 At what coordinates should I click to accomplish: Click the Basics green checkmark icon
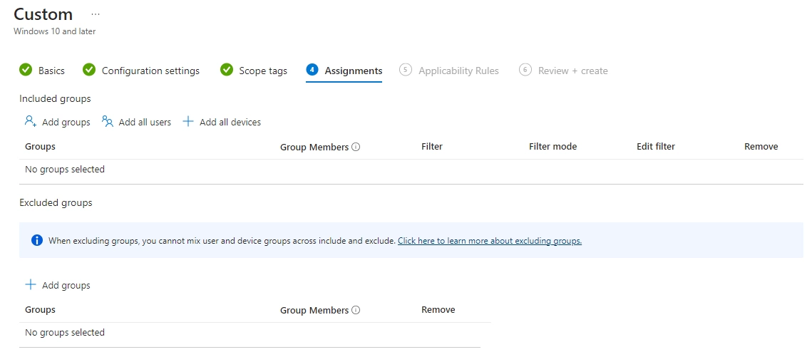(x=26, y=70)
